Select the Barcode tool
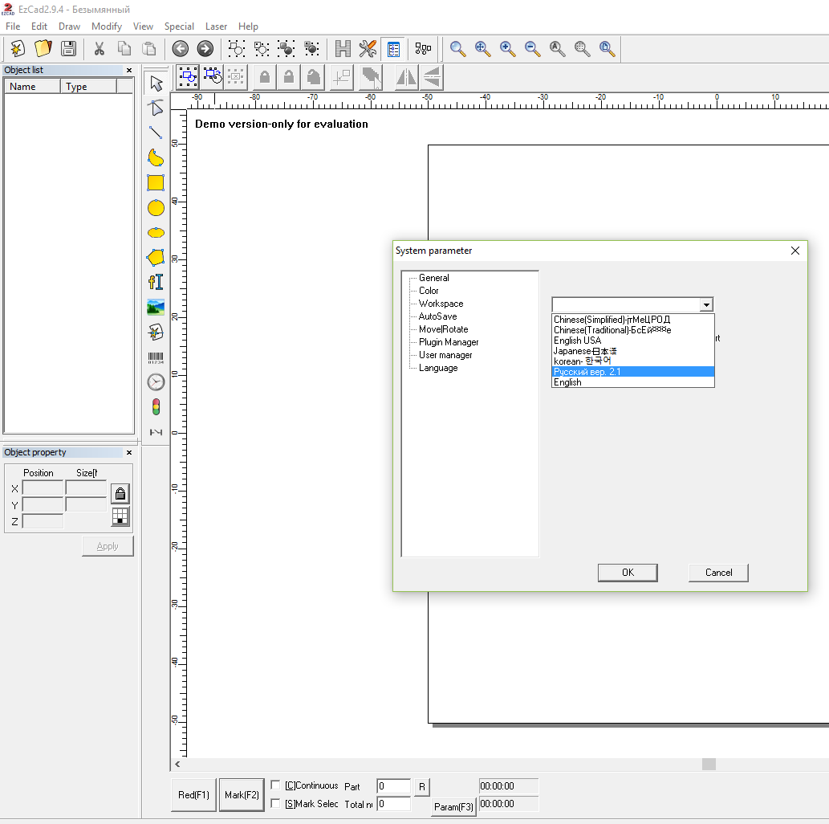The image size is (829, 824). [156, 357]
